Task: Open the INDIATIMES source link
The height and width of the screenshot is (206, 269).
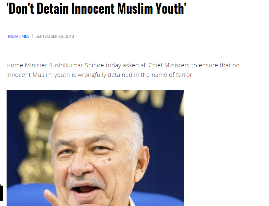Action: (18, 36)
